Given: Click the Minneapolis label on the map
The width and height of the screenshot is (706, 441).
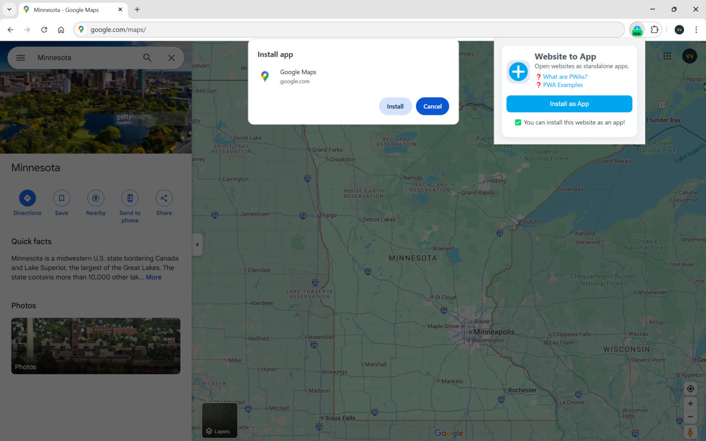Looking at the screenshot, I should click(x=494, y=332).
